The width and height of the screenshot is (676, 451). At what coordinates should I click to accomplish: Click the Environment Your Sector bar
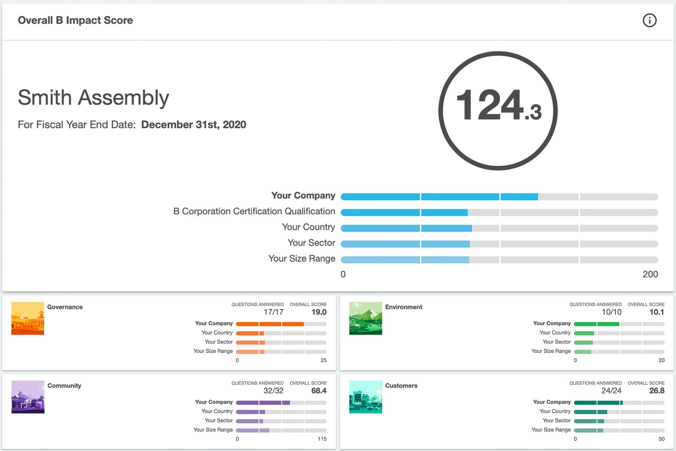(x=619, y=342)
